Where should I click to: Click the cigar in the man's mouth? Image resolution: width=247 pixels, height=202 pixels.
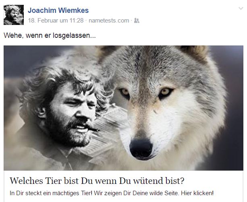point(94,129)
